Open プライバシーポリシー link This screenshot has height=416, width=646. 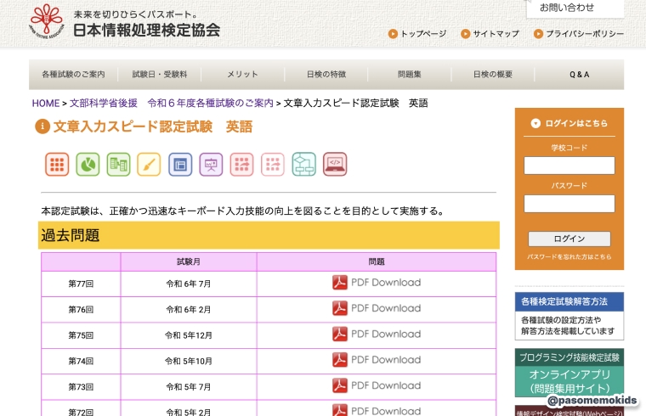tap(585, 34)
